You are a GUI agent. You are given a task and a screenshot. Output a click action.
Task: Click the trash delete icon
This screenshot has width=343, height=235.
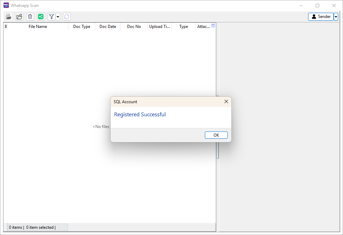tap(30, 17)
